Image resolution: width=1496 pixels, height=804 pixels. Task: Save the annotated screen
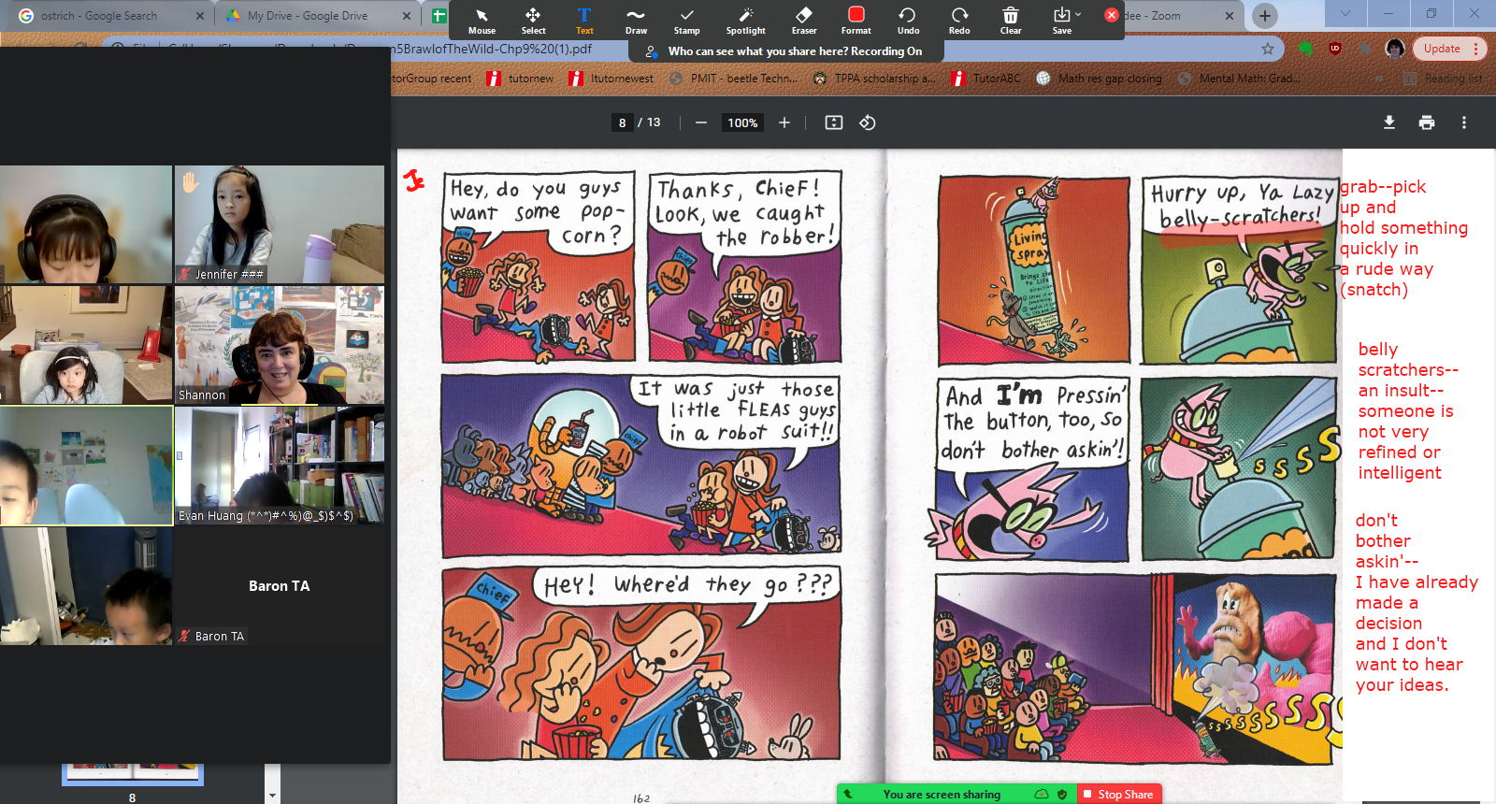click(x=1061, y=21)
